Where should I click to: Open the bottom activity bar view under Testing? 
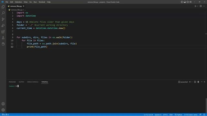tap(3, 44)
